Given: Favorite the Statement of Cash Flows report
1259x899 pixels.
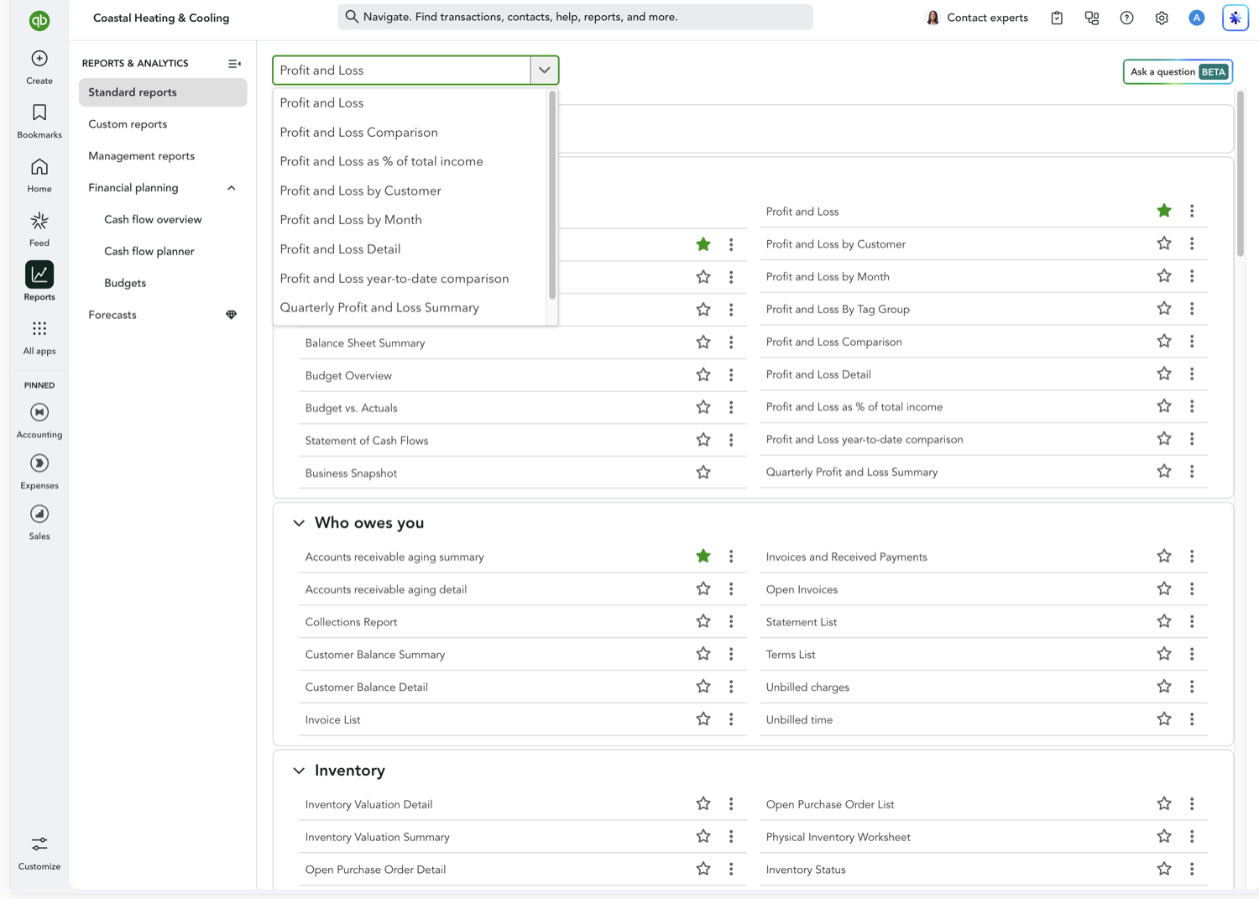Looking at the screenshot, I should pyautogui.click(x=703, y=440).
